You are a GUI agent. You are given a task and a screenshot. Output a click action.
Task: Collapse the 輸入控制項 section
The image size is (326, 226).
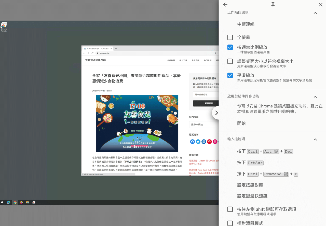[315, 139]
